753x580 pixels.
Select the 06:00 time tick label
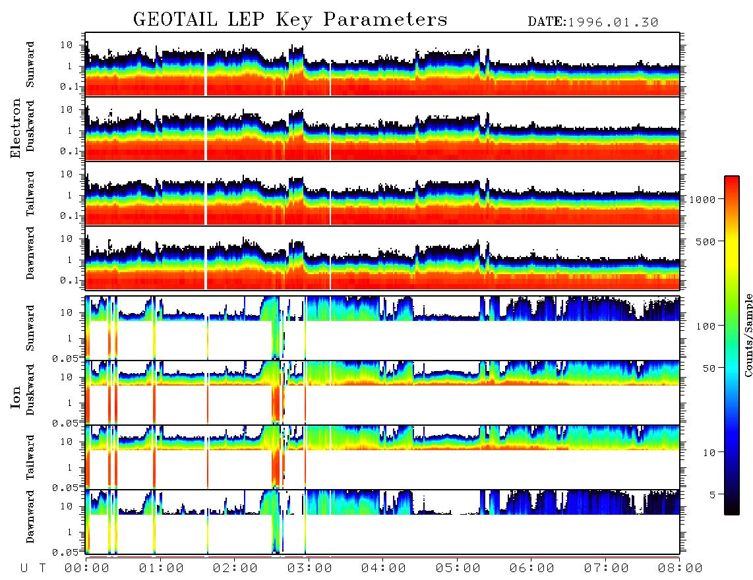532,568
